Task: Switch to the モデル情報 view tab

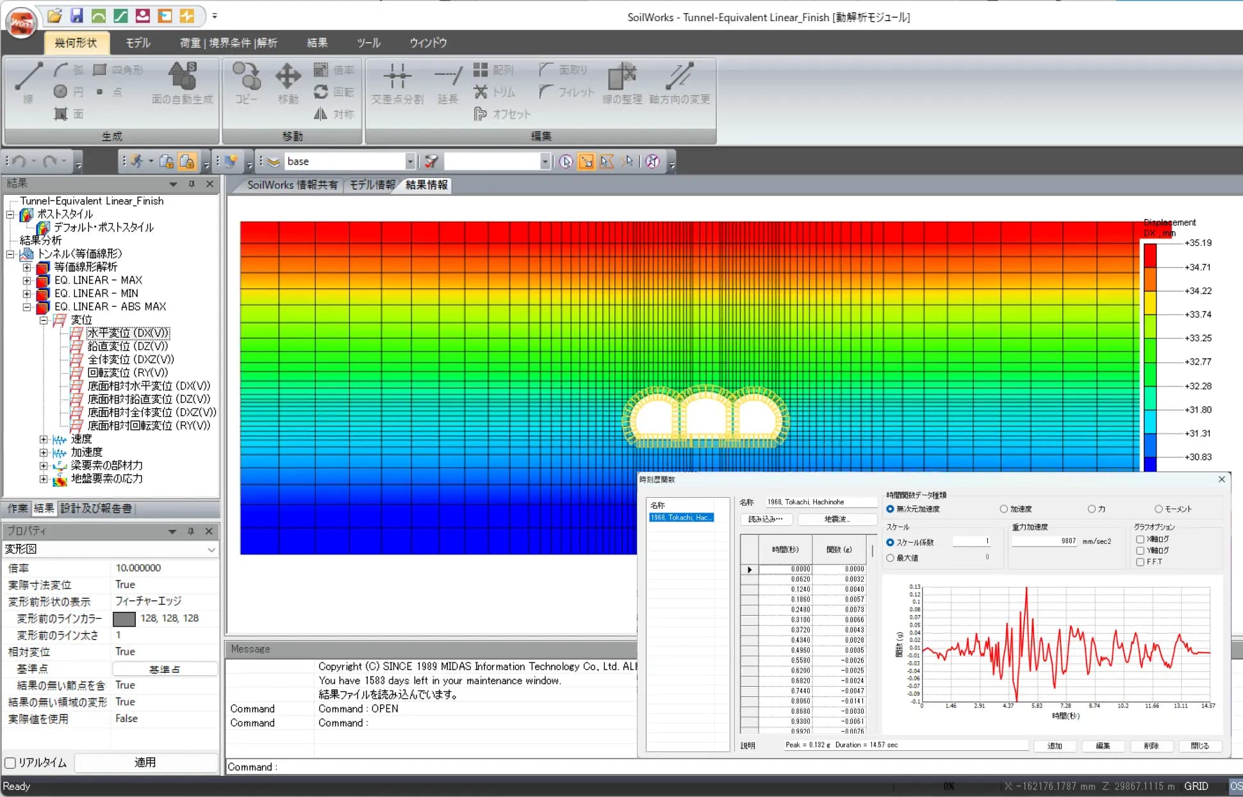Action: [372, 185]
